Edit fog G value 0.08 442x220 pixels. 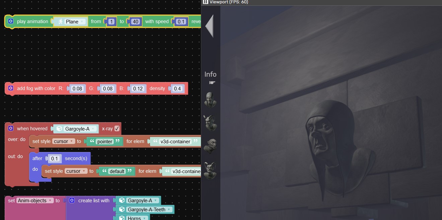point(108,89)
